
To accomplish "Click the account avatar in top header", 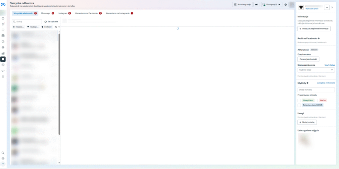I will point(292,5).
